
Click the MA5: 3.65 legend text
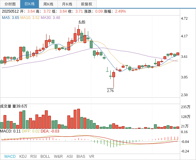click(x=10, y=18)
